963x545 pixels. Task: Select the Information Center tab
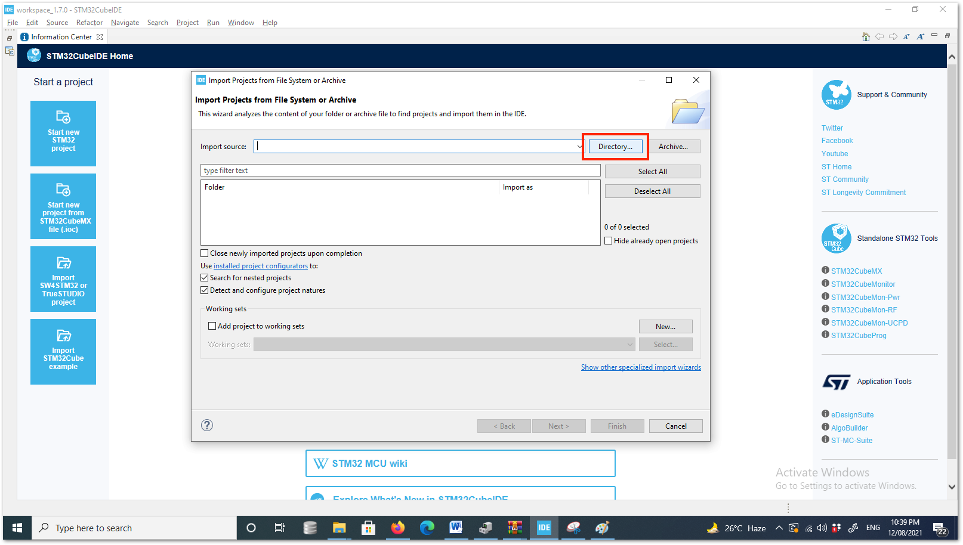click(61, 37)
